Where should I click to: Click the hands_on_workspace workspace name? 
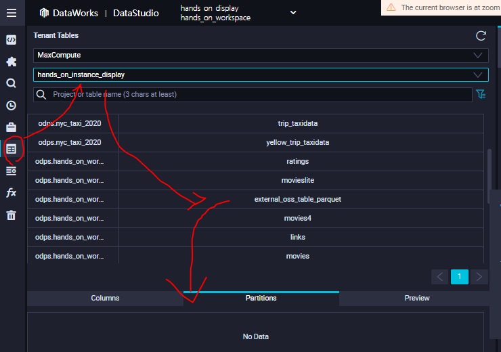tap(215, 18)
